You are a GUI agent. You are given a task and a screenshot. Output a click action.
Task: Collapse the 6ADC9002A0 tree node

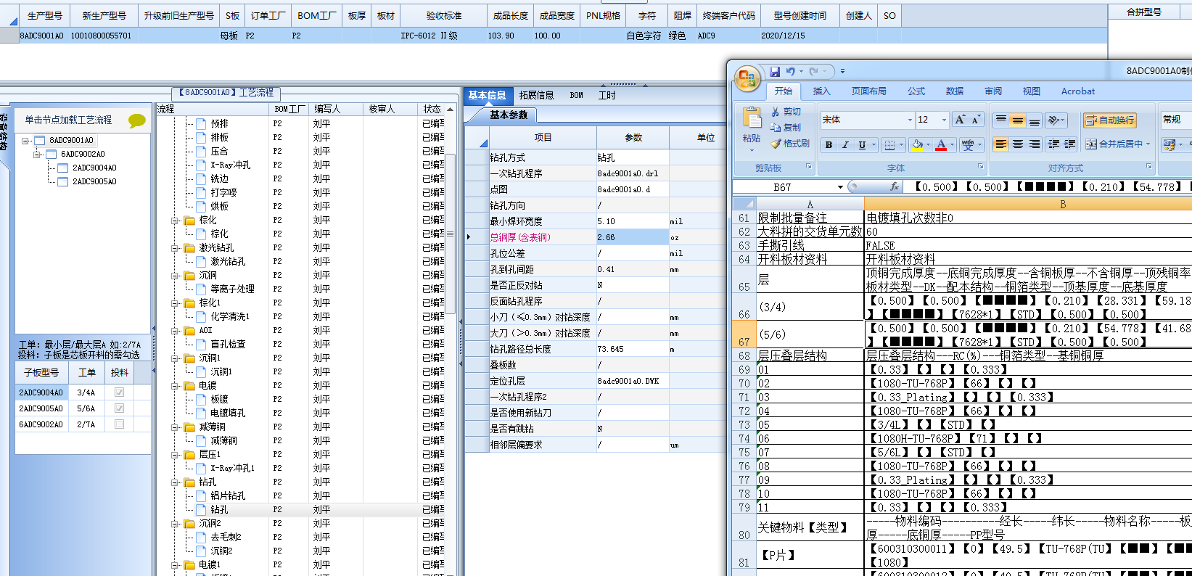click(x=37, y=155)
